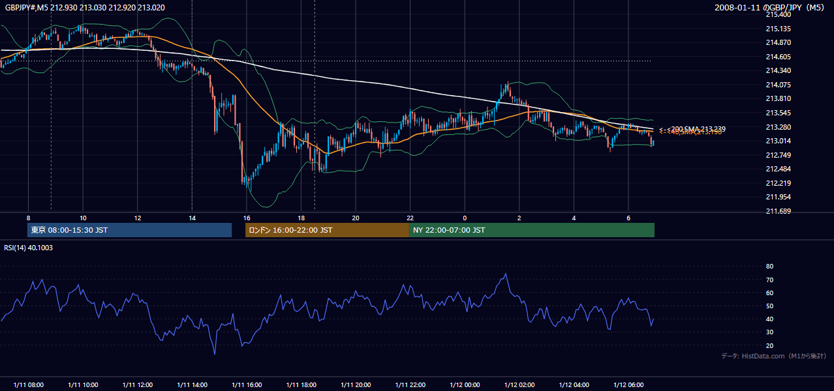Select the 東京 08:00-15:30 JST session bar
This screenshot has width=834, height=391.
(x=130, y=230)
